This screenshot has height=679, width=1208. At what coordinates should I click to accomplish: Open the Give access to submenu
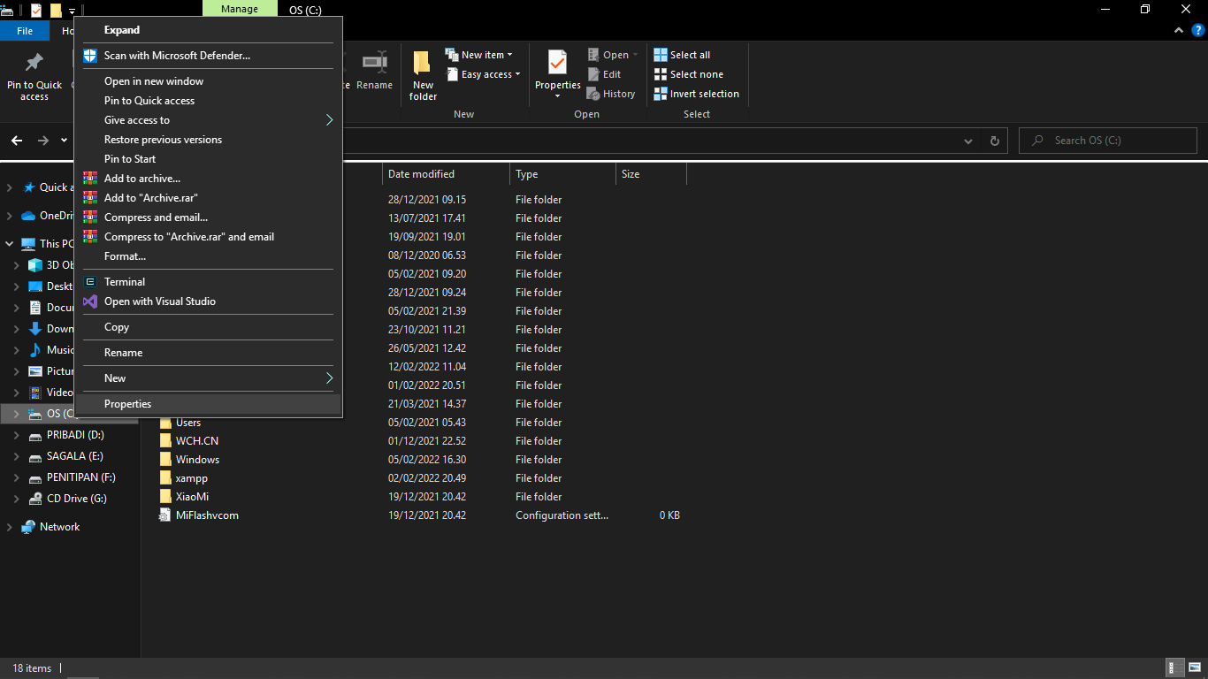click(208, 120)
